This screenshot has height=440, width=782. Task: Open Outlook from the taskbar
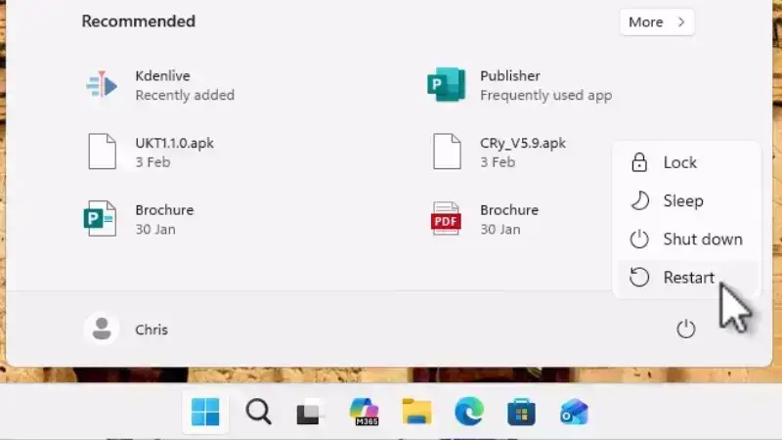click(574, 412)
